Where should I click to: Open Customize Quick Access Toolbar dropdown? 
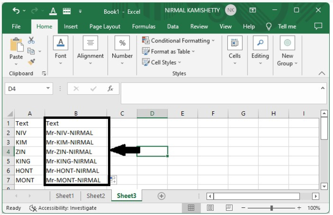pos(80,11)
